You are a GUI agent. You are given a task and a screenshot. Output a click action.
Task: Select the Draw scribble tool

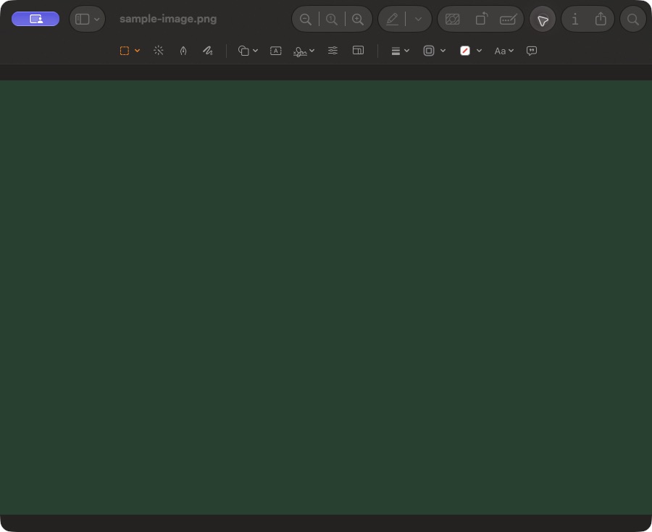click(x=208, y=51)
